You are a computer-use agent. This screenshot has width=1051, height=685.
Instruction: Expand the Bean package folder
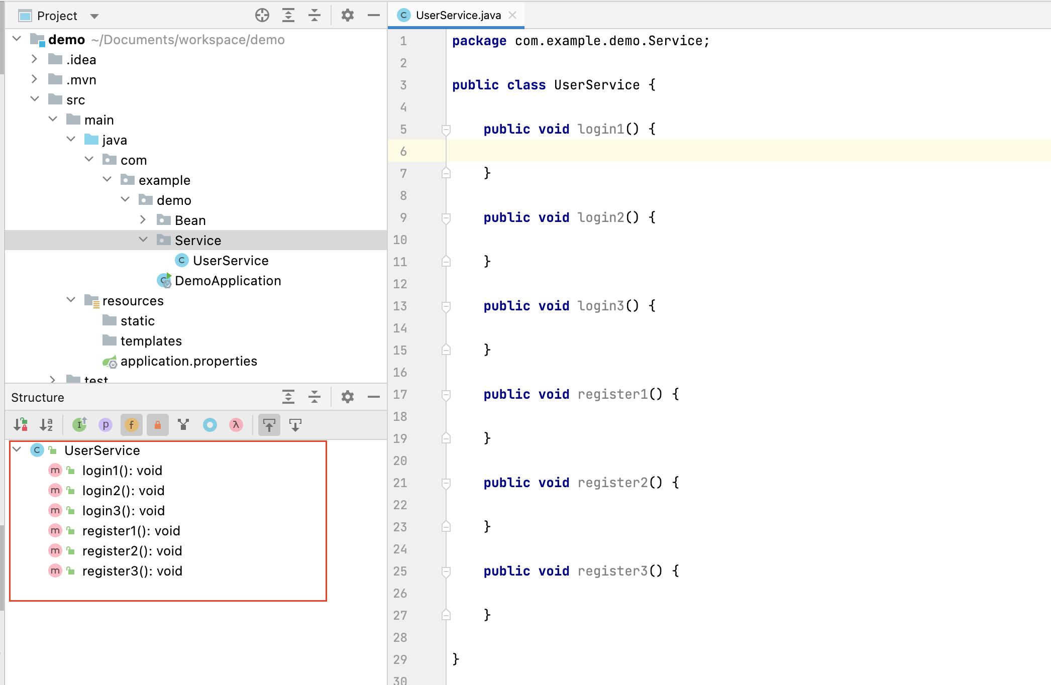tap(143, 220)
